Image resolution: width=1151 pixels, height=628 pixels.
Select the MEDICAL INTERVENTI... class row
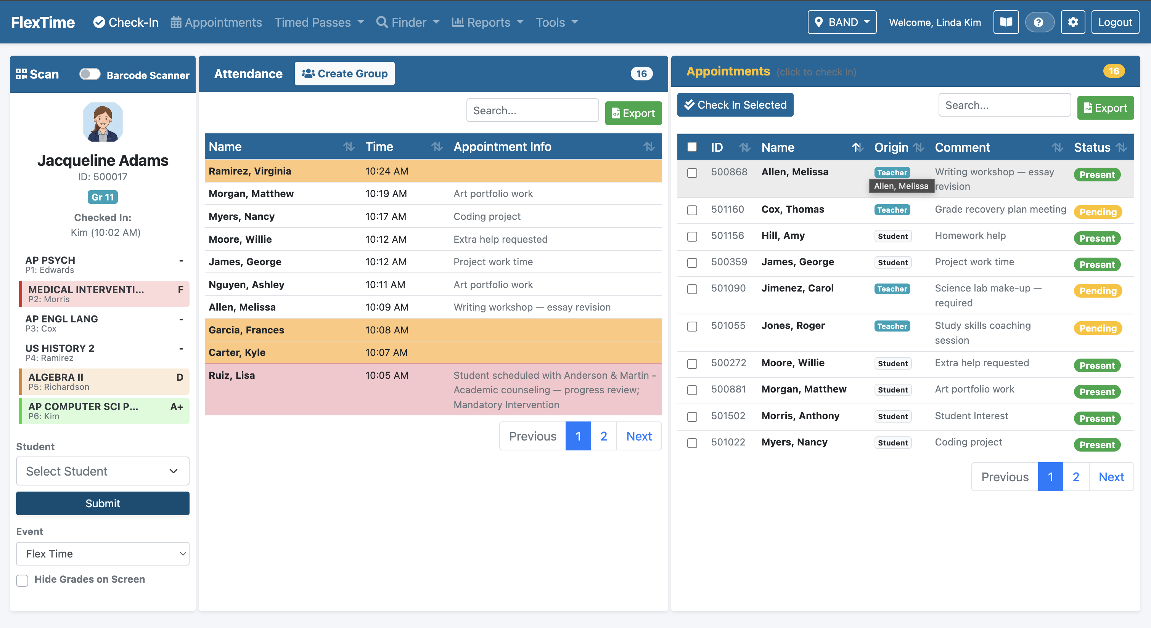click(104, 294)
